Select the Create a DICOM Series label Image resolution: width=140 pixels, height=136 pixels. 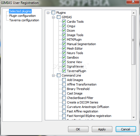pyautogui.click(x=83, y=102)
